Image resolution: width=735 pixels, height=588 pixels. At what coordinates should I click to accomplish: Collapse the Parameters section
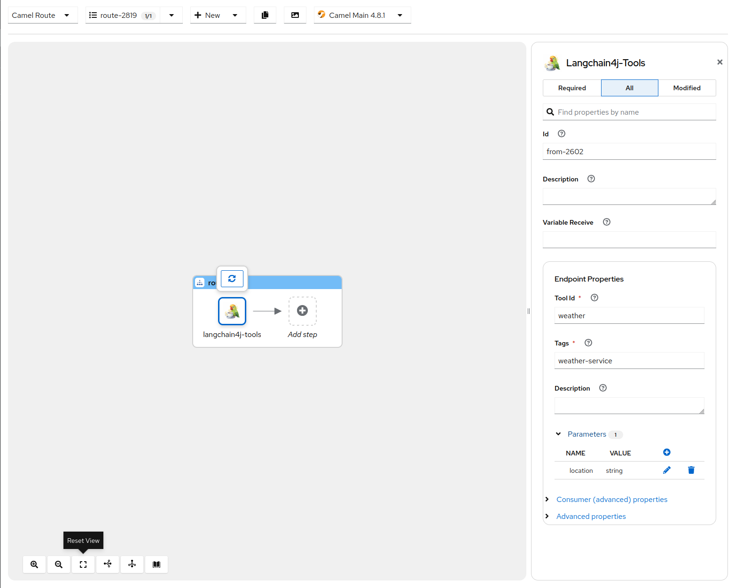558,434
